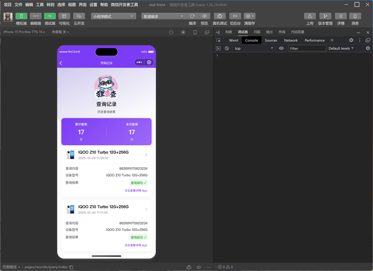This screenshot has width=373, height=271.
Task: Switch to the Network tab
Action: tap(290, 41)
